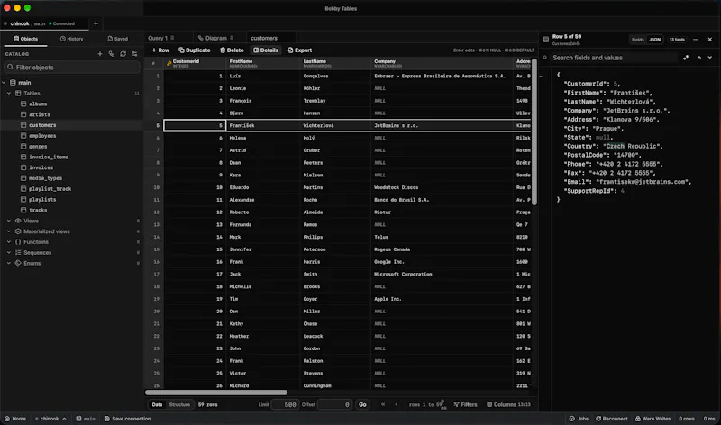The width and height of the screenshot is (721, 425).
Task: Add a new catalog object with plus icon
Action: point(100,54)
